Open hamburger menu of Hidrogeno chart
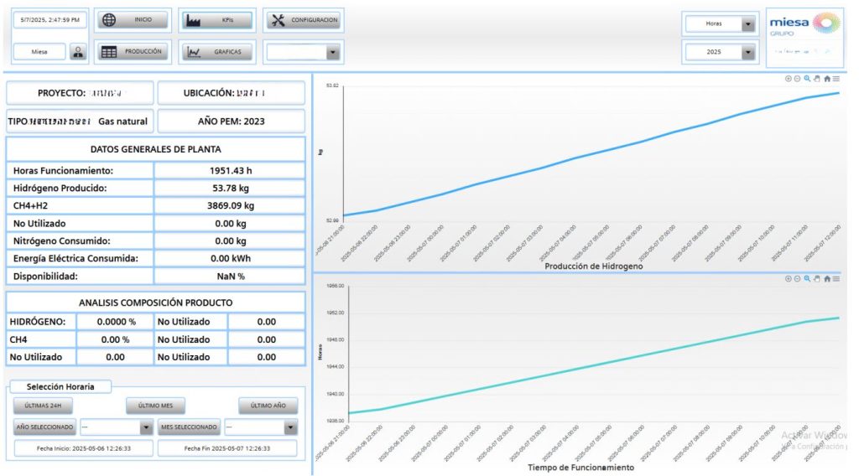859x476 pixels. [x=836, y=79]
